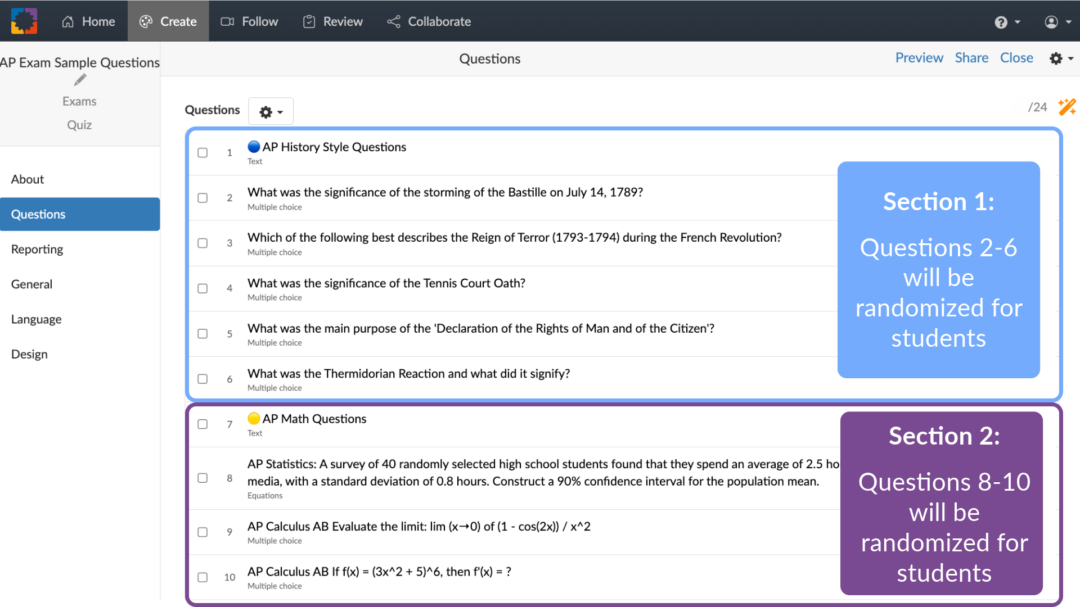1080x607 pixels.
Task: Open the Create palette icon in top navigation
Action: 146,21
